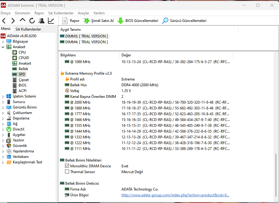Click Şimdi Satın Al button
The width and height of the screenshot is (279, 203).
[98, 21]
